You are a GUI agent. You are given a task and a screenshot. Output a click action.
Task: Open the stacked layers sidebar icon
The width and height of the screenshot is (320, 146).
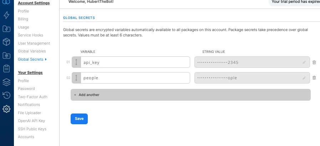[x=6, y=82]
